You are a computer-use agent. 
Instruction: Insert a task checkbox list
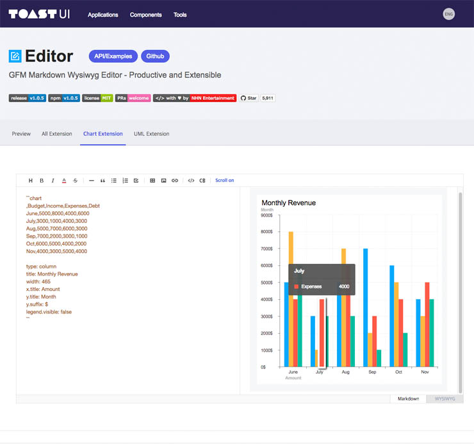136,181
